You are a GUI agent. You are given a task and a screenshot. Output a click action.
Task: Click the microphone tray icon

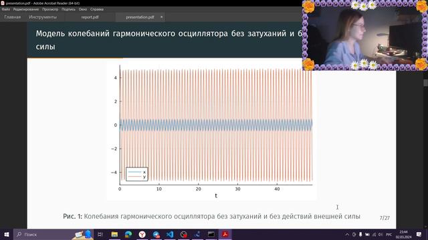click(x=360, y=234)
